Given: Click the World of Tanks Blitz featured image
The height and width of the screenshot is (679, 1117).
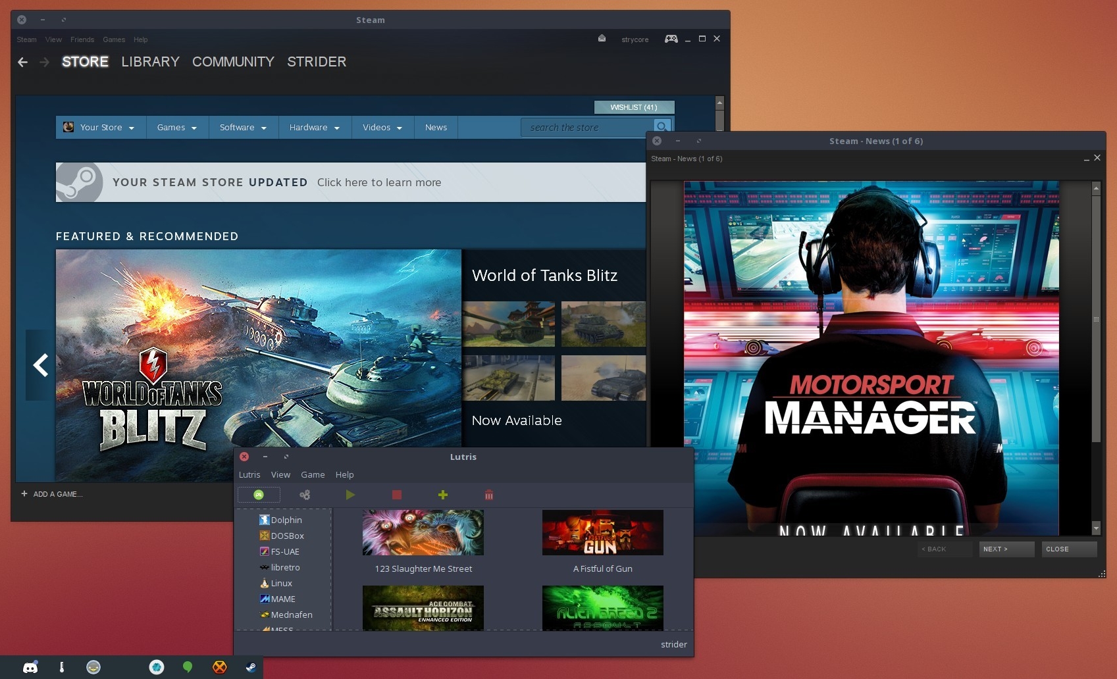Looking at the screenshot, I should tap(259, 349).
